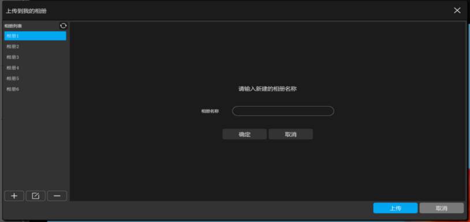Close the upload to album dialog

point(457,10)
